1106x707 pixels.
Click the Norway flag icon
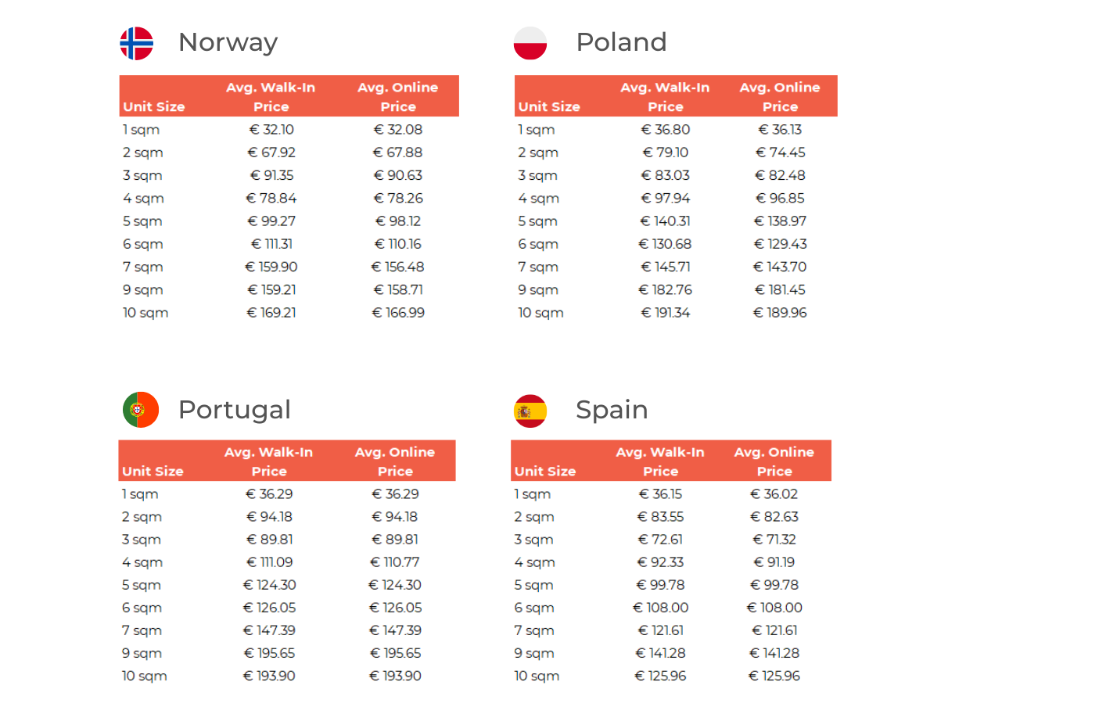137,43
